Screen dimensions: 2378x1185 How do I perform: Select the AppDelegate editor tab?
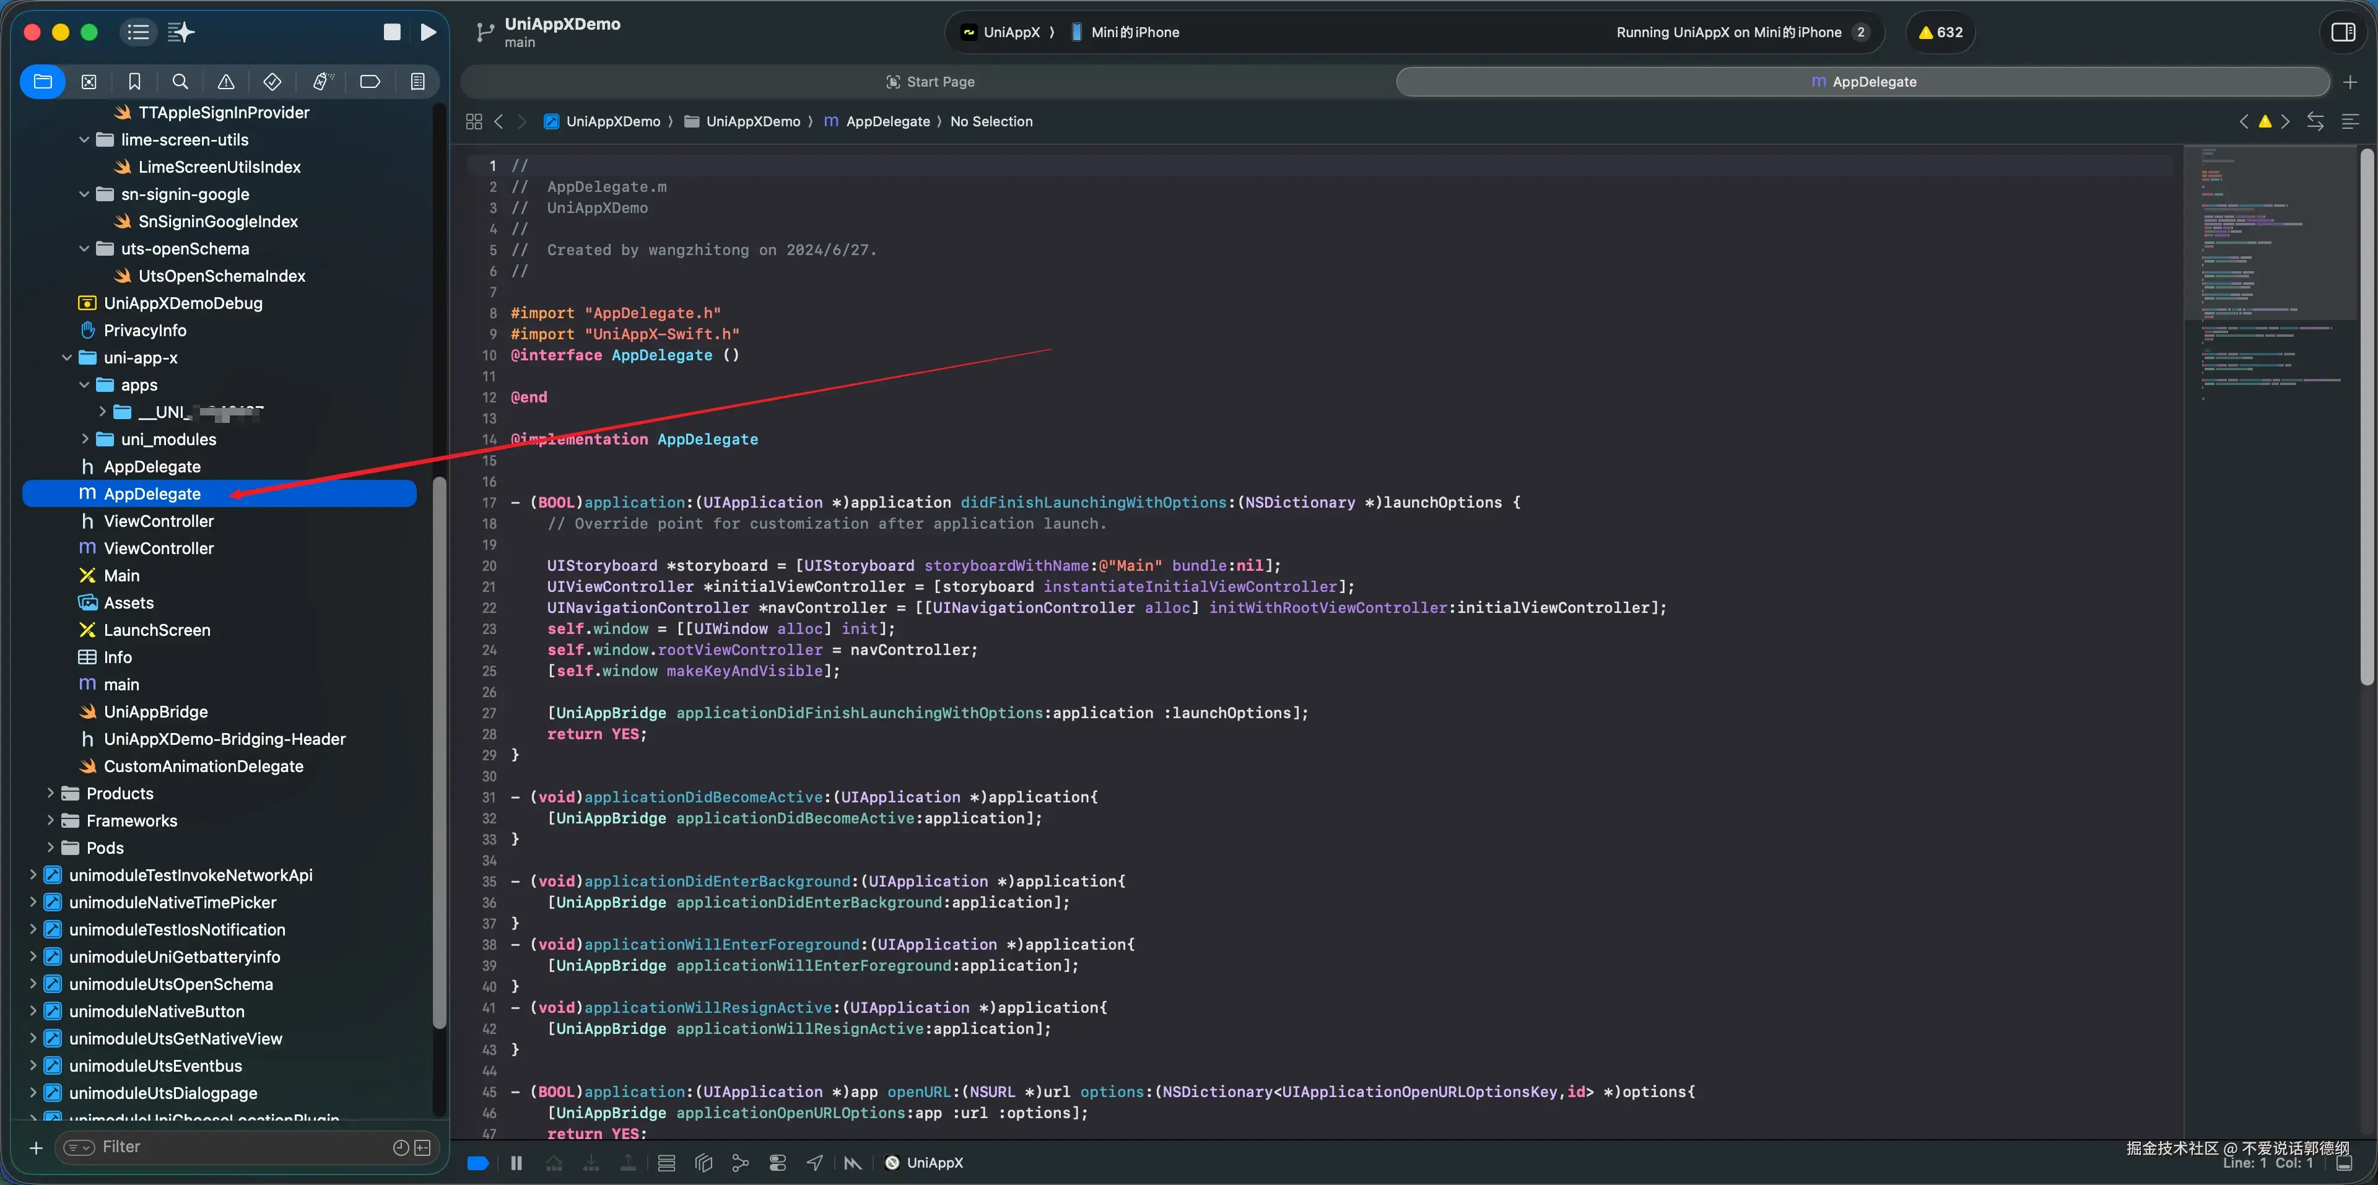coord(1863,82)
